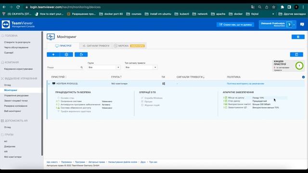Open the browser extensions puzzle icon
Image resolution: width=308 pixels, height=173 pixels.
pos(282,7)
